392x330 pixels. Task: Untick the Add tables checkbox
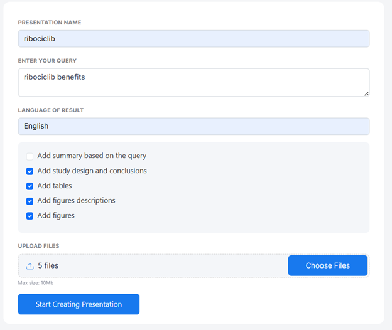(30, 186)
